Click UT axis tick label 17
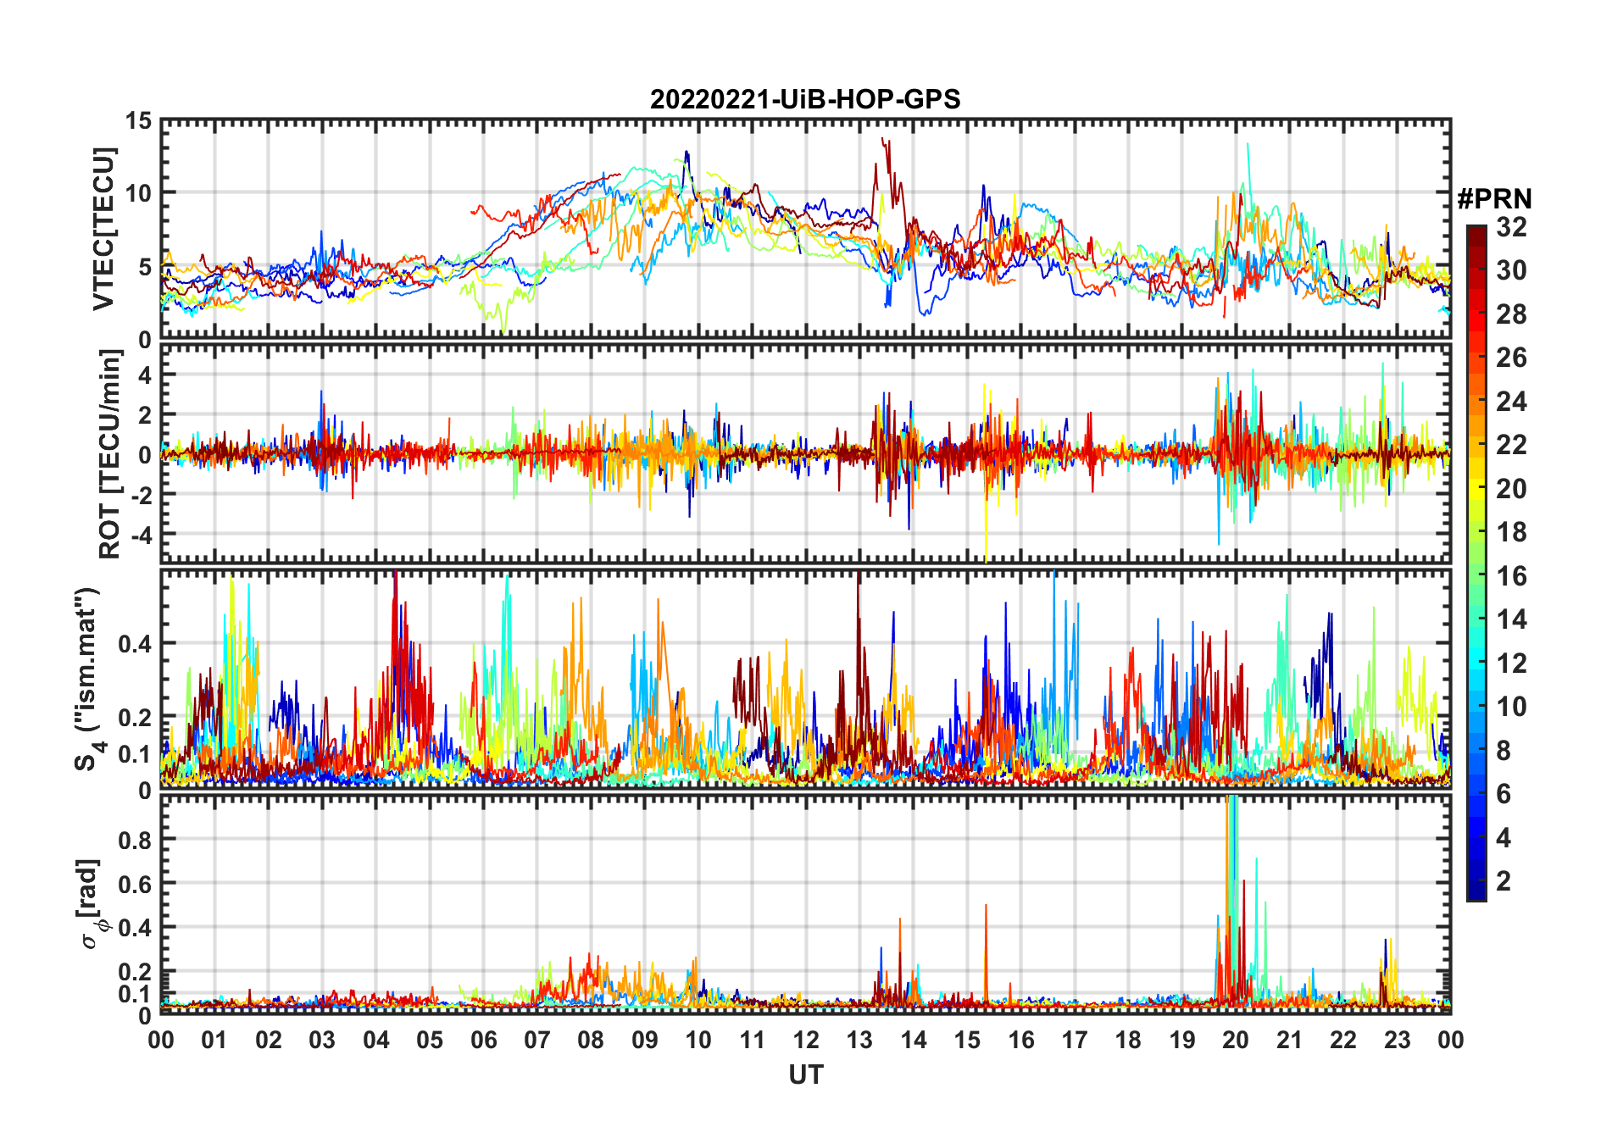This screenshot has height=1127, width=1612. coord(1075,1040)
